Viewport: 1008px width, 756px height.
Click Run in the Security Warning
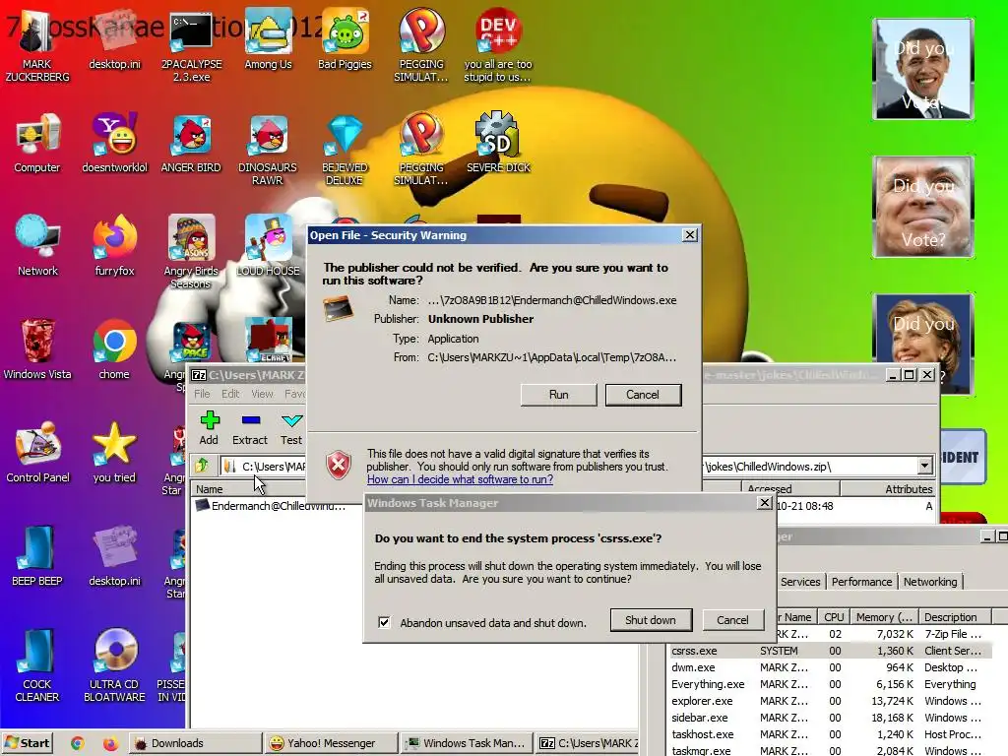tap(559, 395)
